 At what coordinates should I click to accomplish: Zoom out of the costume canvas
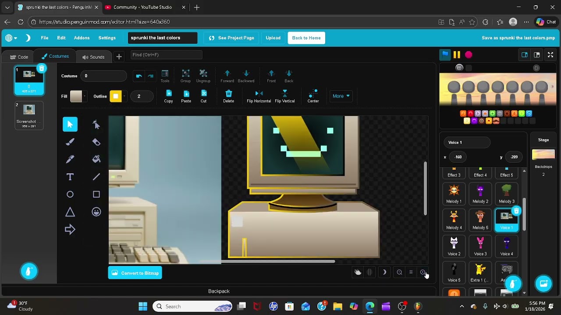click(399, 273)
